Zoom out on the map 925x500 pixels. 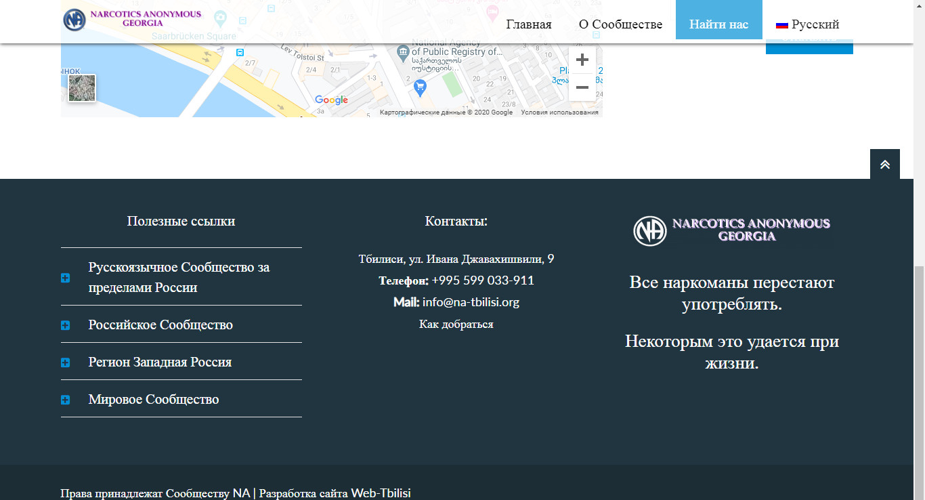(582, 87)
